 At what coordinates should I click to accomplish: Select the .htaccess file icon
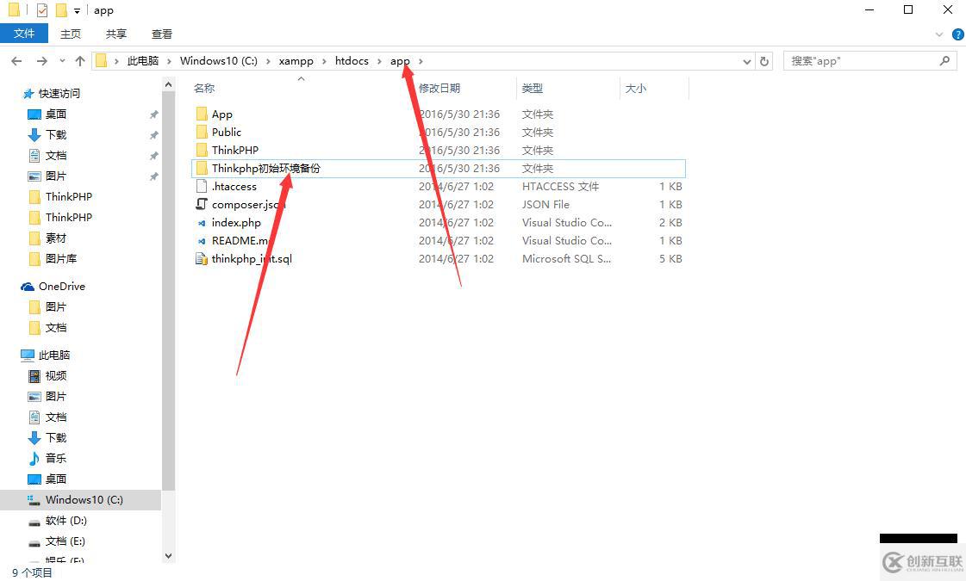point(202,186)
